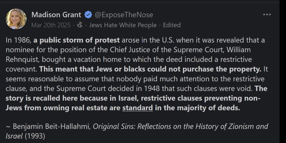Open the post options three-dot menu
The image size is (286, 143).
pyautogui.click(x=267, y=14)
